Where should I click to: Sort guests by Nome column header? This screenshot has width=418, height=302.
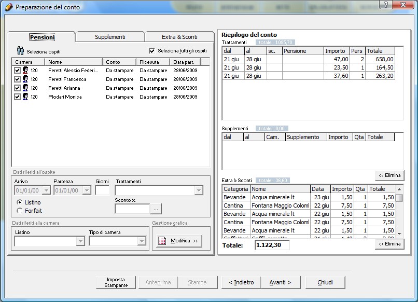(x=74, y=62)
